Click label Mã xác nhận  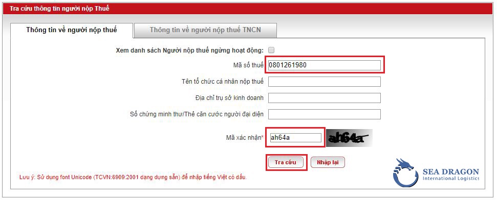pyautogui.click(x=245, y=137)
